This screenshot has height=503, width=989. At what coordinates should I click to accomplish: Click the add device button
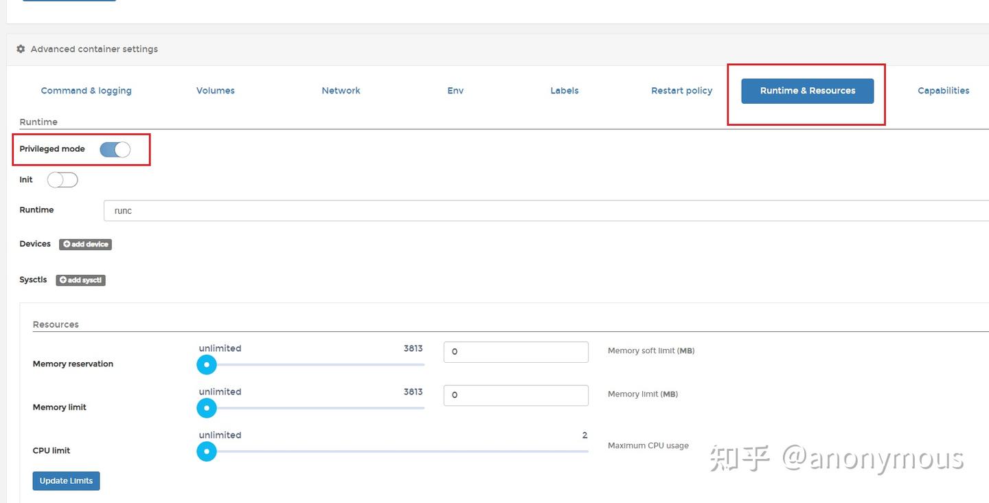(x=85, y=245)
